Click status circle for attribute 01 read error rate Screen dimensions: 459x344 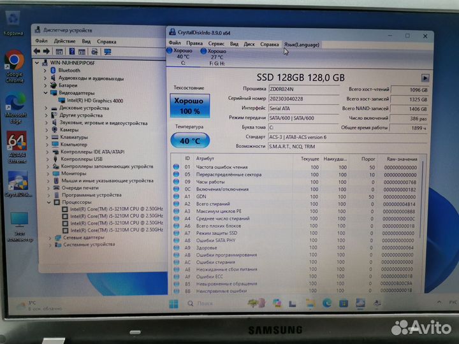[x=176, y=167]
